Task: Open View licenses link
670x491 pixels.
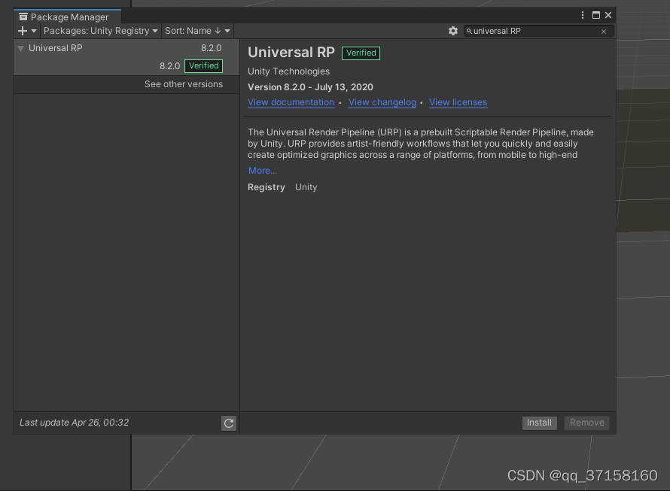Action: coord(458,102)
